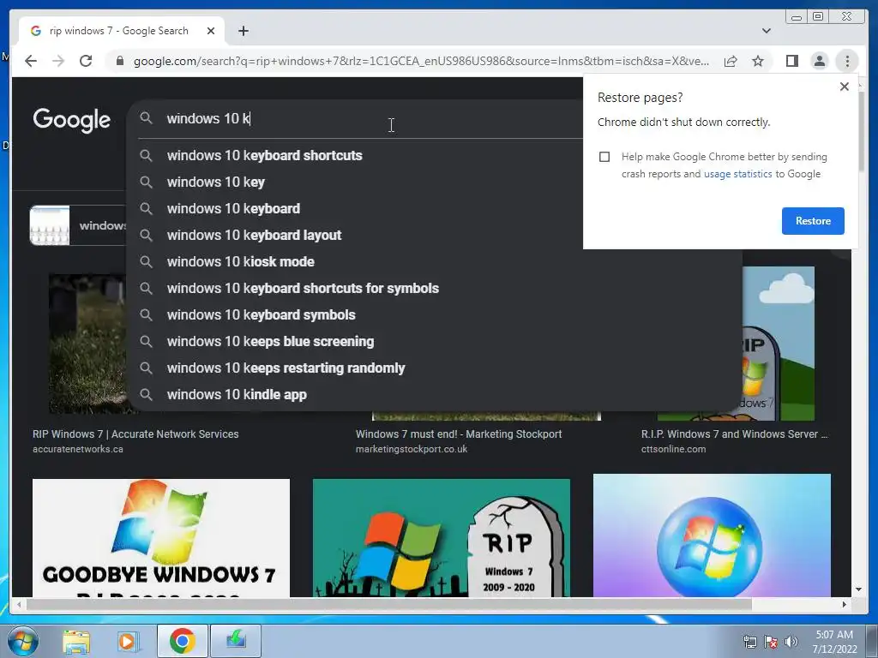Click into the search text field

click(370, 118)
